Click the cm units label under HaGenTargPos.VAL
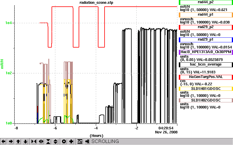The width and height of the screenshot is (233, 145). [x=183, y=81]
